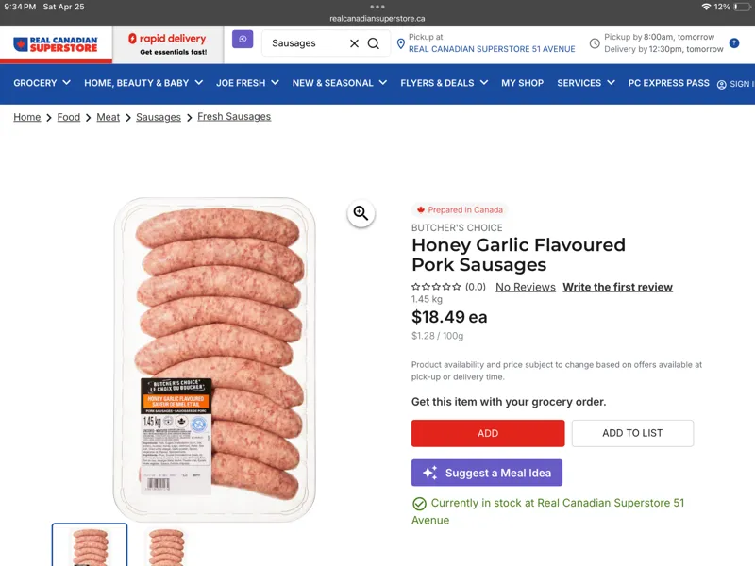Expand the Grocery dropdown menu

pos(42,83)
